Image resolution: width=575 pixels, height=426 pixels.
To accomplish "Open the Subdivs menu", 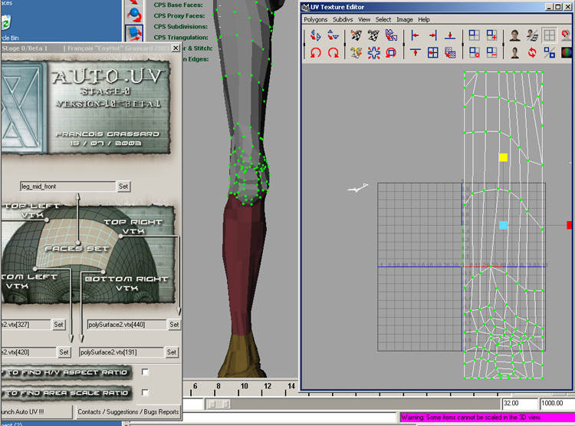I will tap(343, 19).
